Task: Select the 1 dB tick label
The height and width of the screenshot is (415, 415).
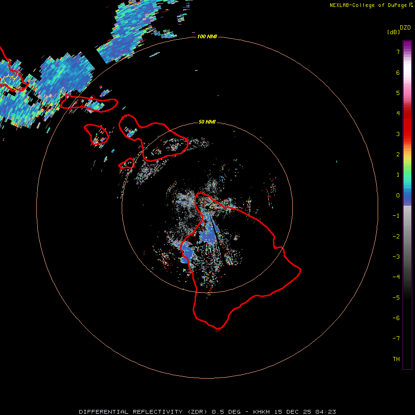Action: tap(398, 175)
